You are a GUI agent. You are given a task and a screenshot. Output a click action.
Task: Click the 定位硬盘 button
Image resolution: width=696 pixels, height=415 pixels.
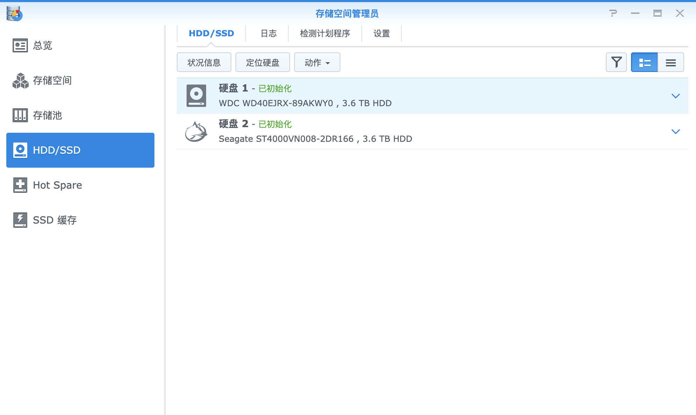pyautogui.click(x=262, y=62)
